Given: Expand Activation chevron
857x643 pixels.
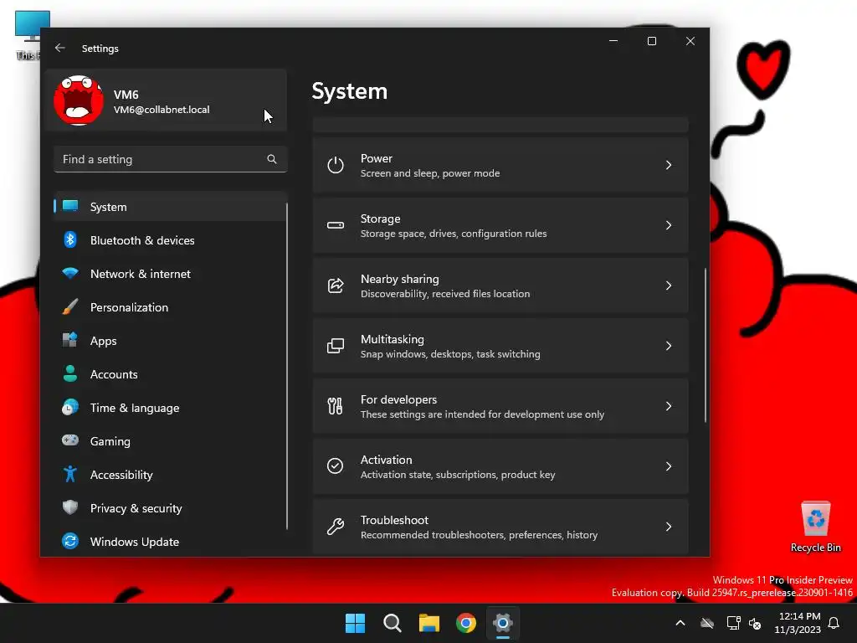Looking at the screenshot, I should point(669,466).
